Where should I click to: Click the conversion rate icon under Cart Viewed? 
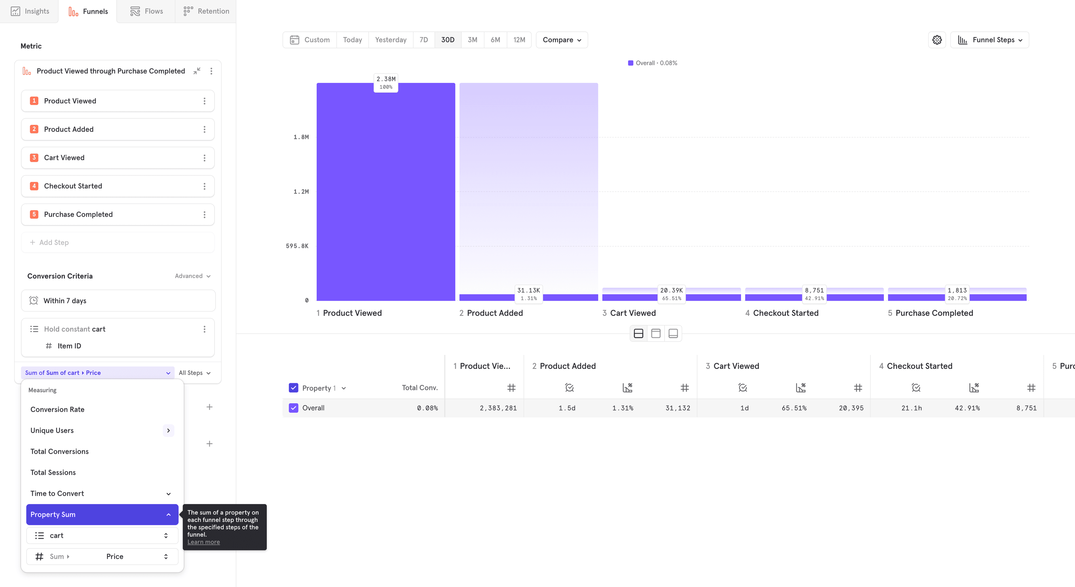click(x=800, y=388)
